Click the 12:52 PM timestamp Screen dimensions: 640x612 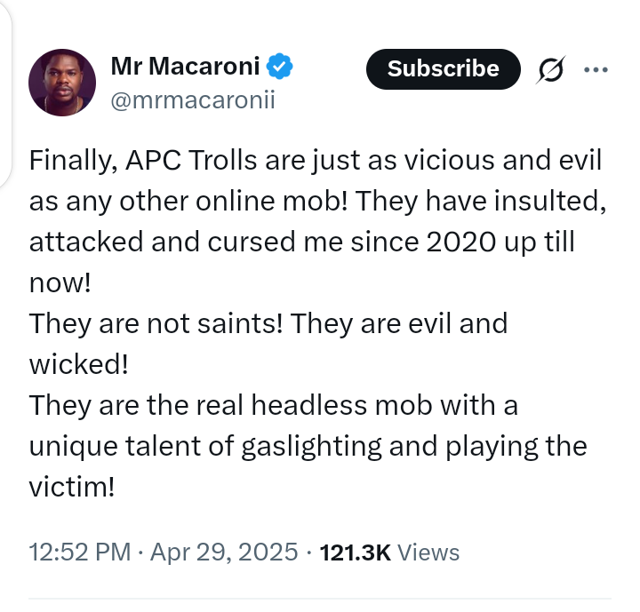pyautogui.click(x=80, y=552)
